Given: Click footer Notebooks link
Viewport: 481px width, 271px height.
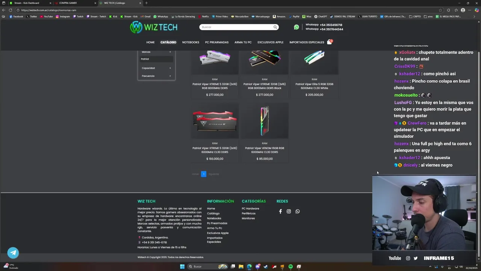Looking at the screenshot, I should 214,218.
